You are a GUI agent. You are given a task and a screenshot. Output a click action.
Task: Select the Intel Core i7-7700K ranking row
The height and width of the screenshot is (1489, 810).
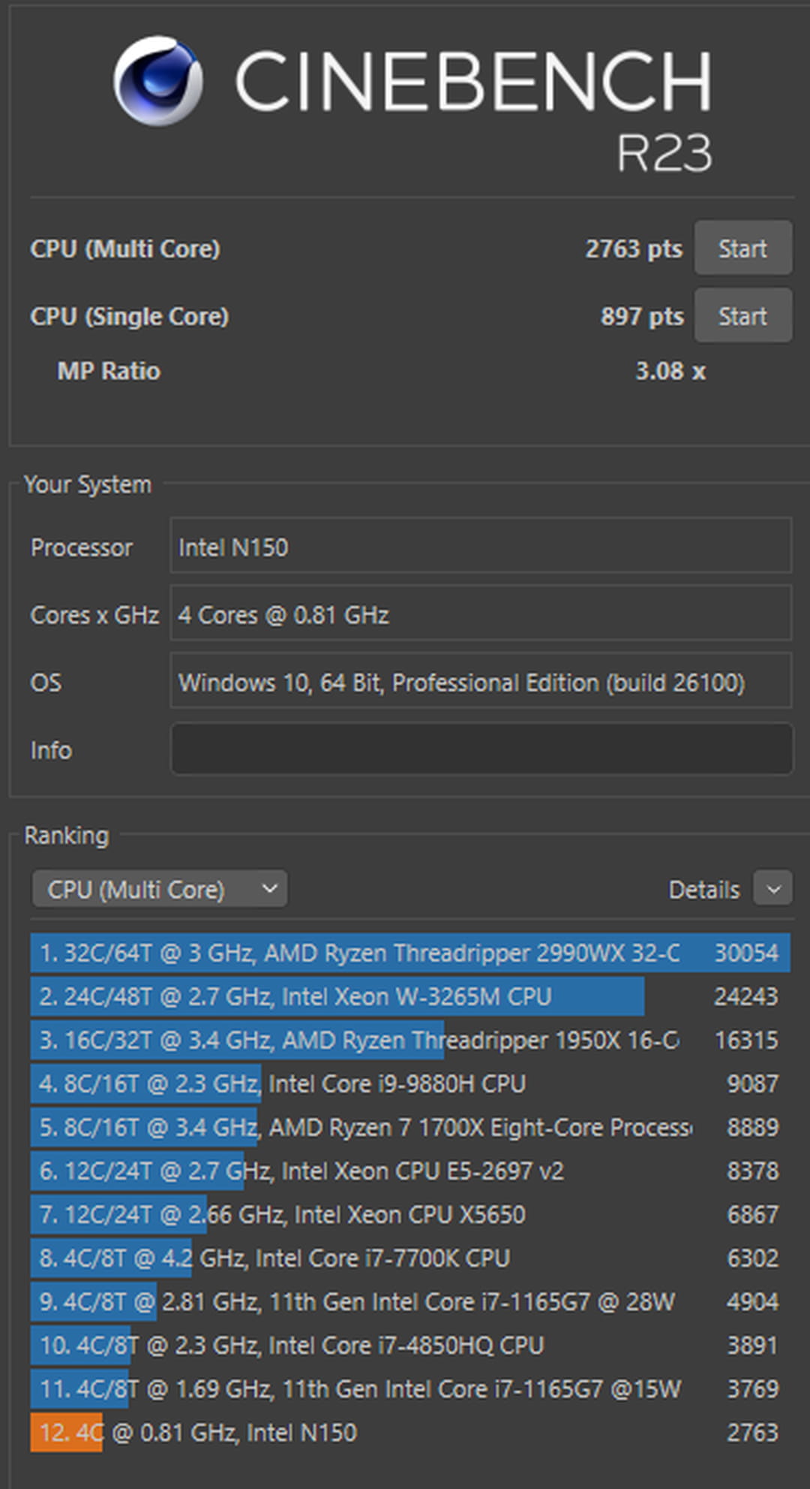tap(410, 1258)
